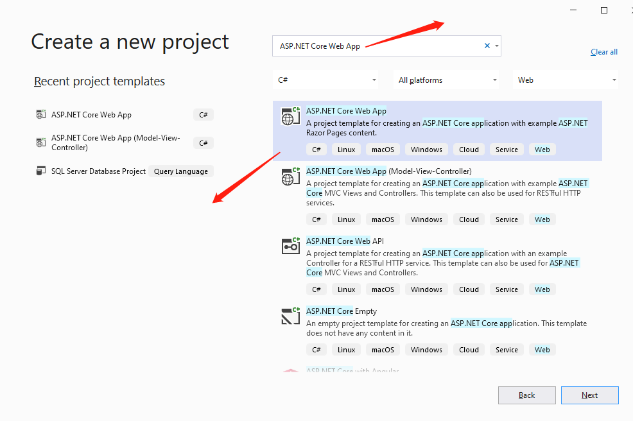Image resolution: width=633 pixels, height=421 pixels.
Task: Open the C# language filter dropdown
Action: (327, 80)
